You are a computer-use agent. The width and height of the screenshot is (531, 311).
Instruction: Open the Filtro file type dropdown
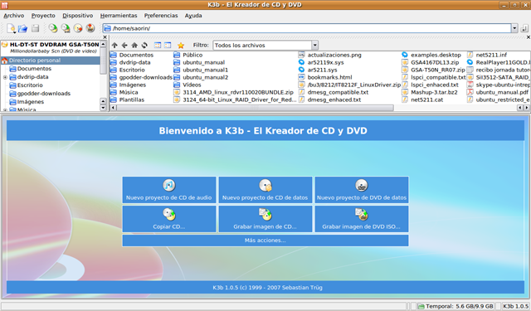(315, 45)
